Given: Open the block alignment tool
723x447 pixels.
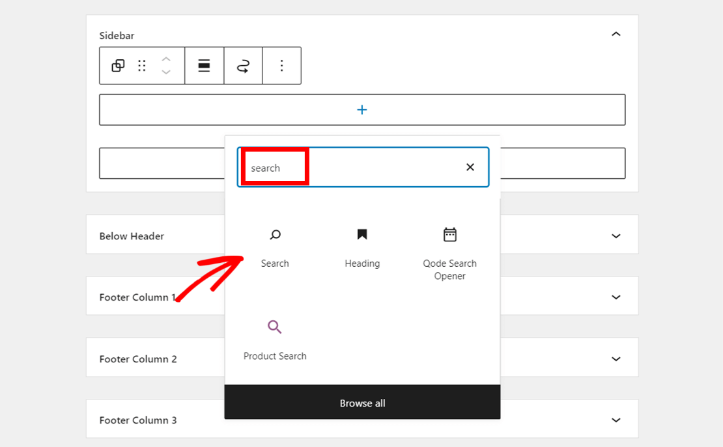Looking at the screenshot, I should [205, 66].
